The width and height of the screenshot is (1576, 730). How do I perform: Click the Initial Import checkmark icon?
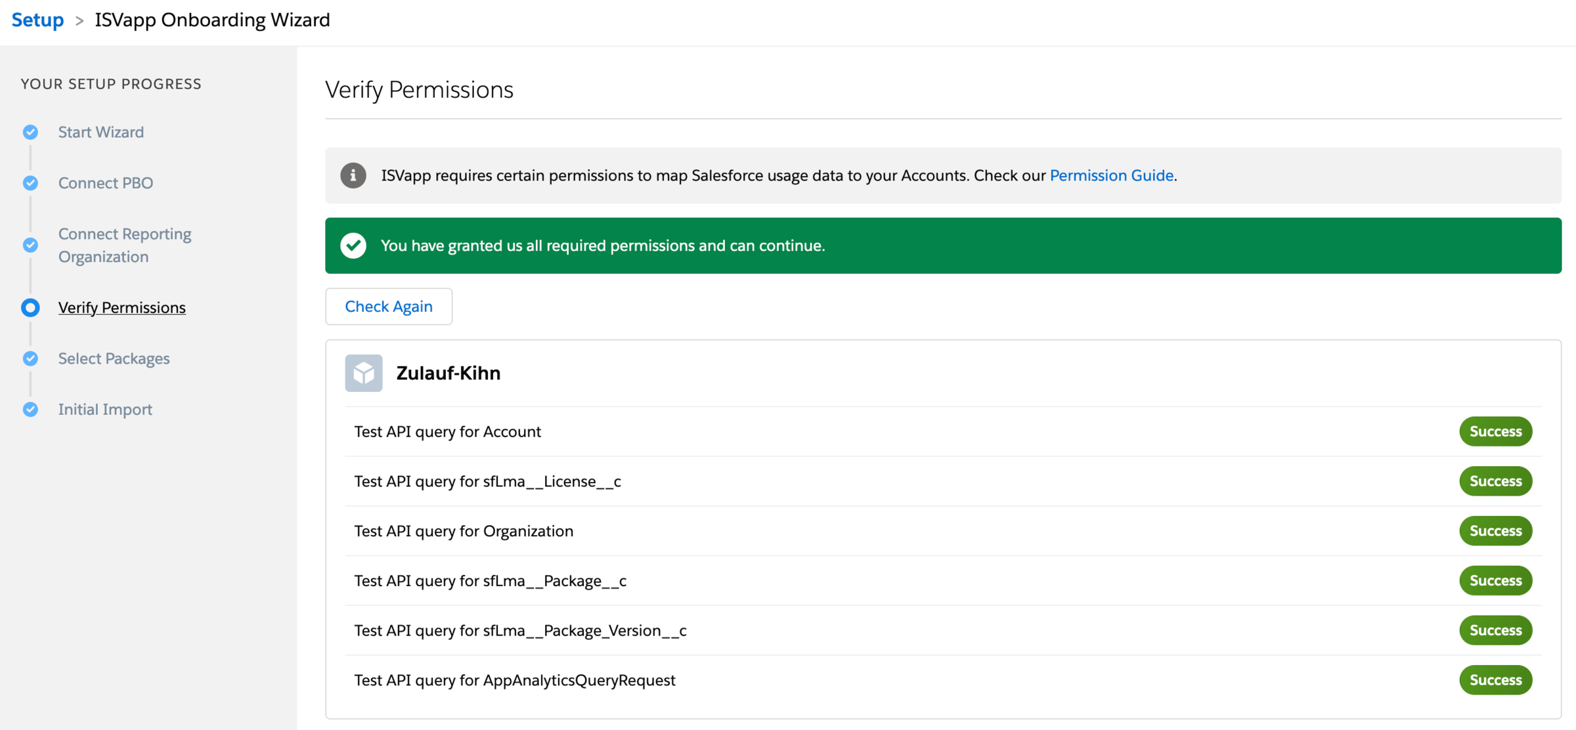pos(30,410)
